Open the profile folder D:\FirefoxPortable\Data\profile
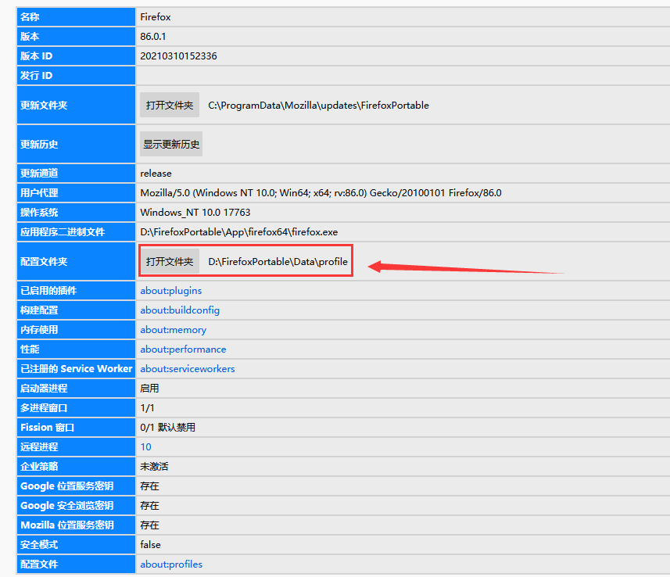The height and width of the screenshot is (577, 670). (169, 262)
